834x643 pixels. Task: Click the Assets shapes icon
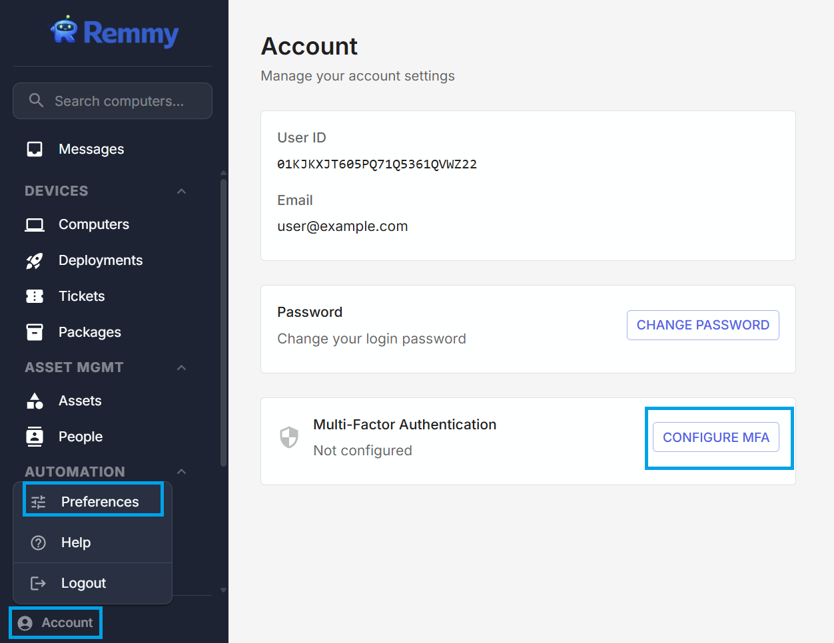pos(35,401)
